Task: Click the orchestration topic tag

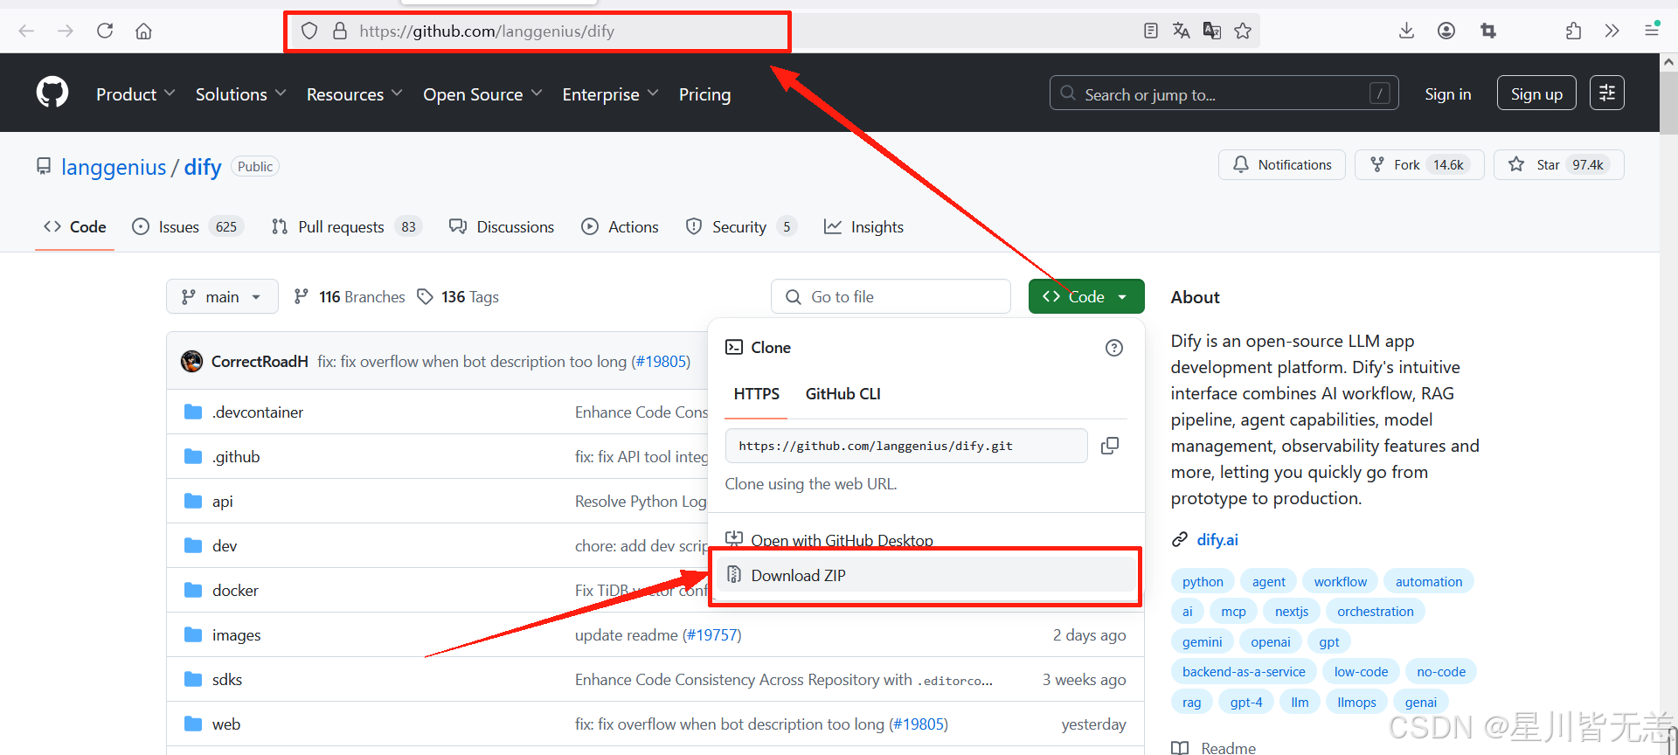Action: 1375,611
